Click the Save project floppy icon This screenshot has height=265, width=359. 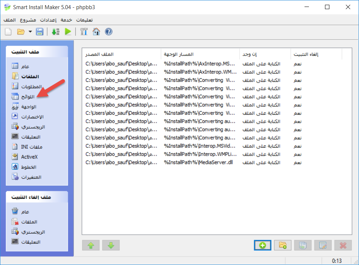click(39, 31)
